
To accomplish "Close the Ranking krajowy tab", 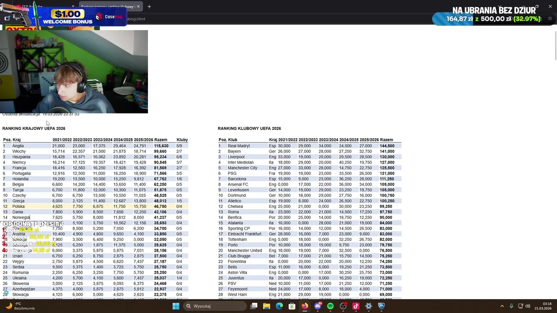I will click(138, 7).
